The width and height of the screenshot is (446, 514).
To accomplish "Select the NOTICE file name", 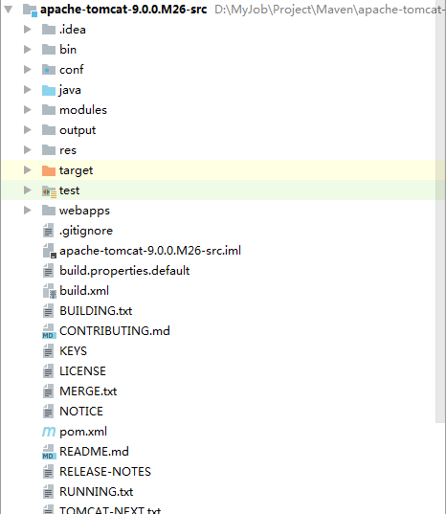I will (x=81, y=411).
